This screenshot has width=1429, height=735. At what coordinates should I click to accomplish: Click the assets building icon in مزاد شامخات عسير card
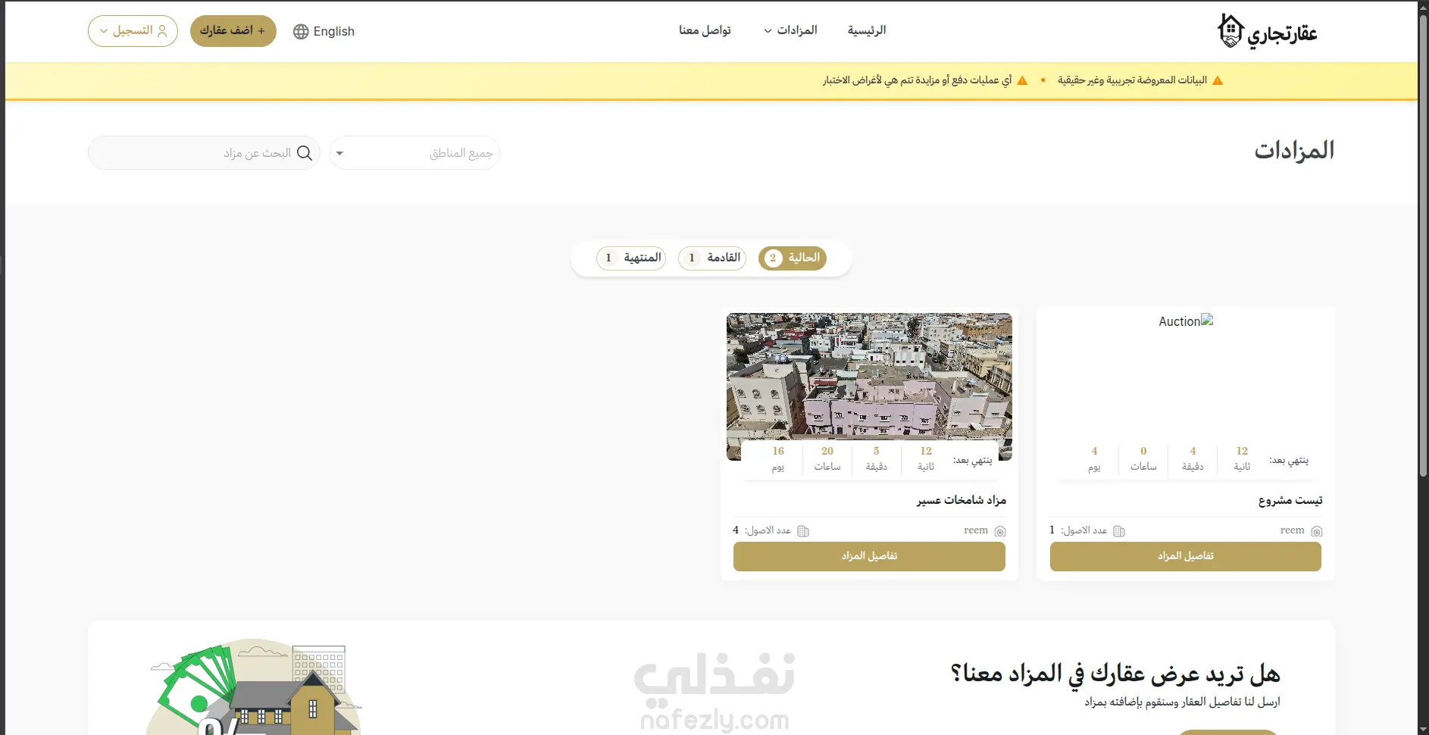pyautogui.click(x=803, y=531)
